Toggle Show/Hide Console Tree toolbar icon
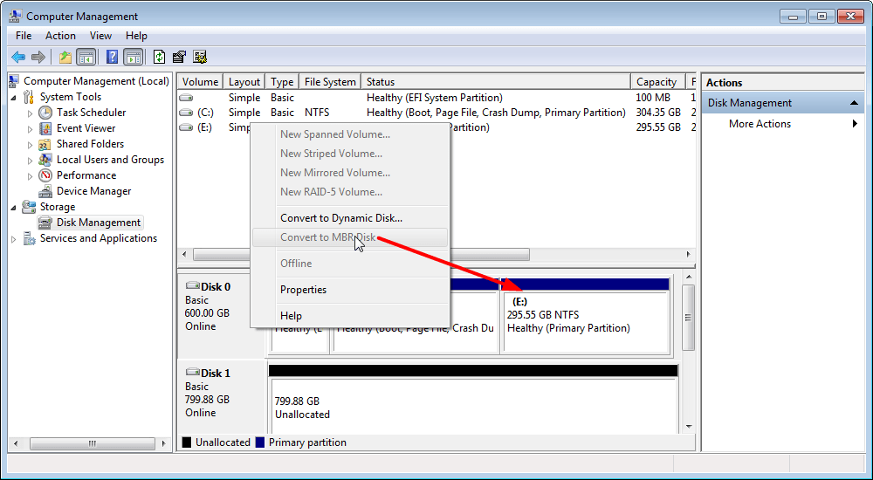This screenshot has width=873, height=480. point(86,57)
